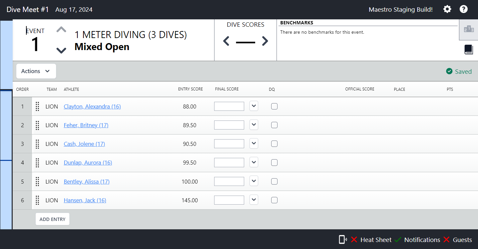Toggle DQ checkbox for Hansen, Jack

[x=274, y=200]
